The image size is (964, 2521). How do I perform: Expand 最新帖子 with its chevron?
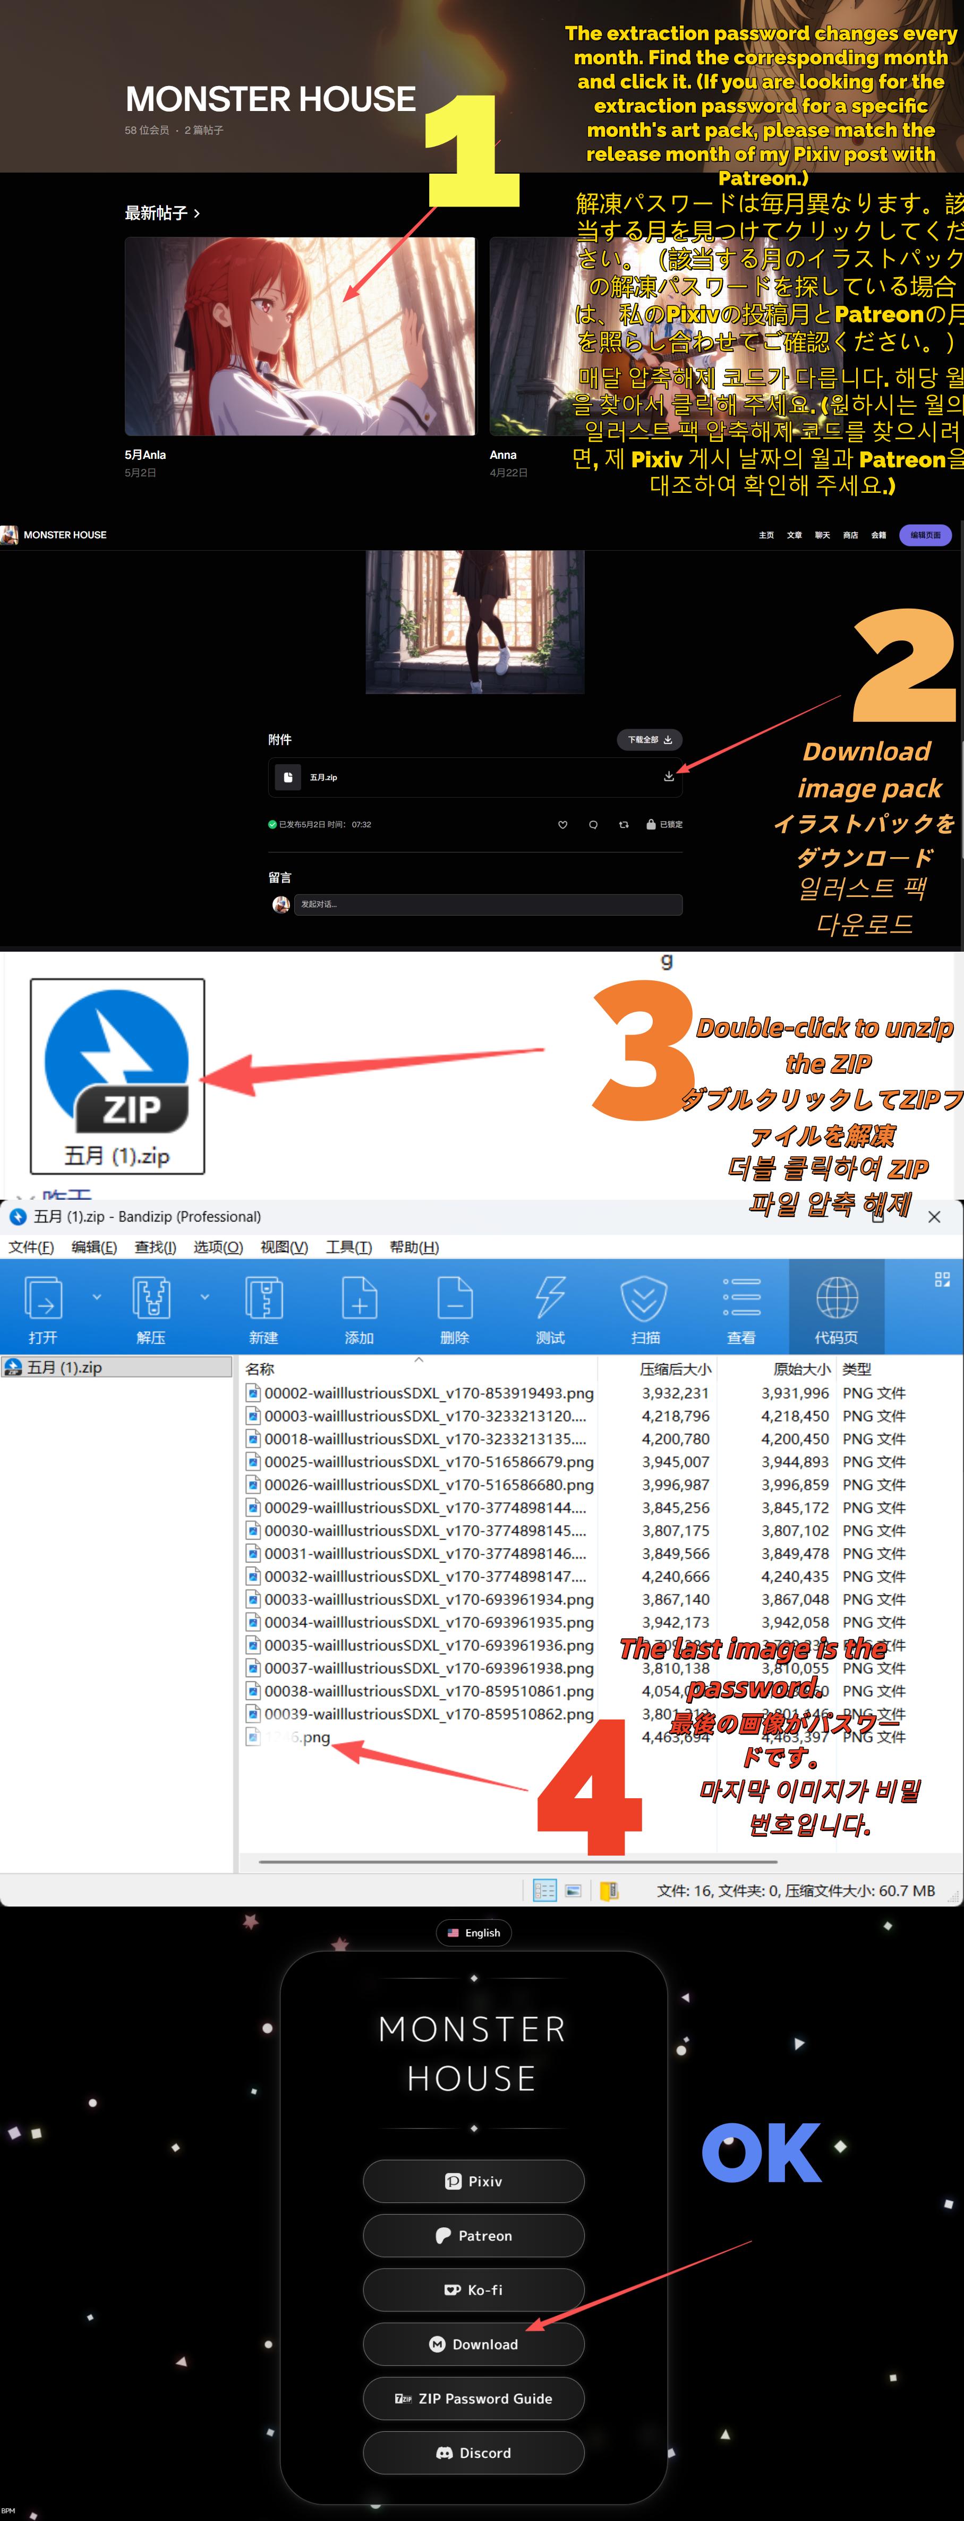[197, 213]
